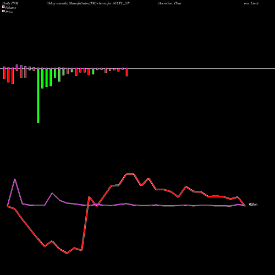The height and width of the screenshot is (275, 275).
Task: Click the Daily PVM chart title
Action: click(10, 3)
